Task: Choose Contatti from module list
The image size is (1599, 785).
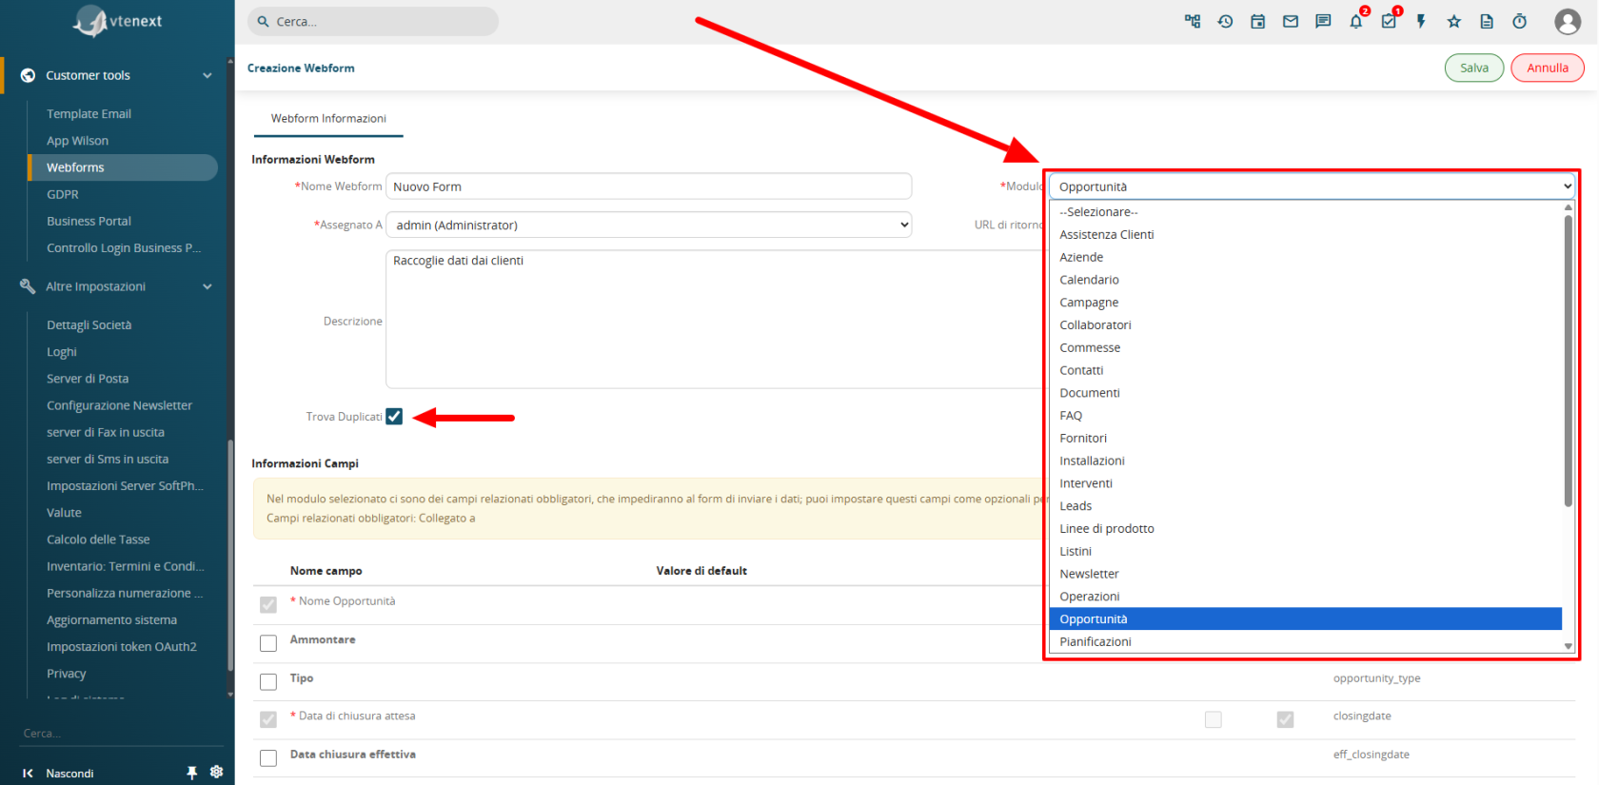Action: [x=1305, y=370]
